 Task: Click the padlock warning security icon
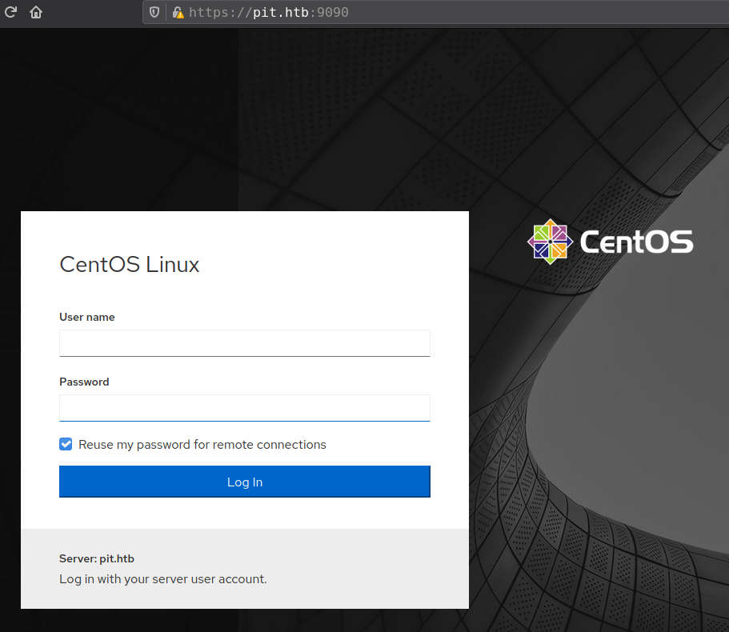pyautogui.click(x=178, y=13)
